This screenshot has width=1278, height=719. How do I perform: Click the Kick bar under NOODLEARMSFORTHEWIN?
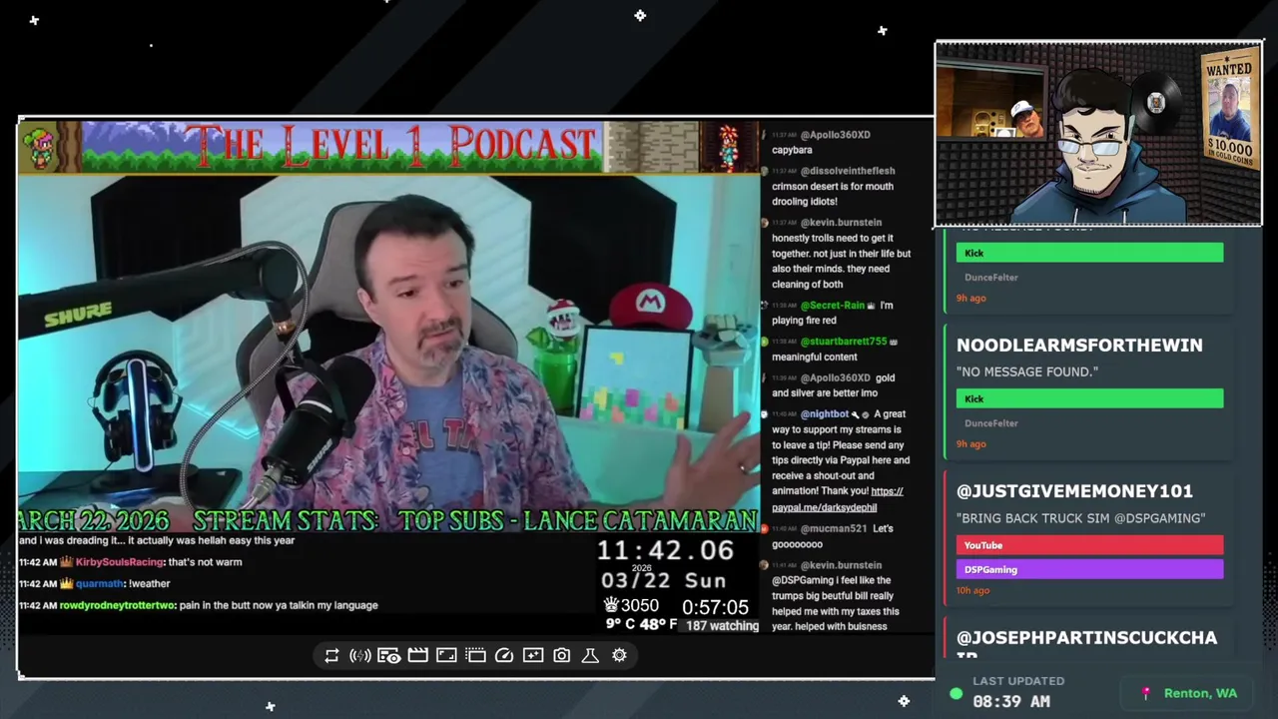coord(1089,398)
